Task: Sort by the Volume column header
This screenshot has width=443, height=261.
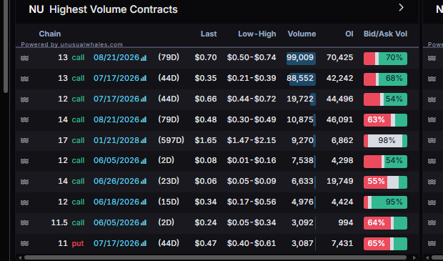Action: coord(302,34)
